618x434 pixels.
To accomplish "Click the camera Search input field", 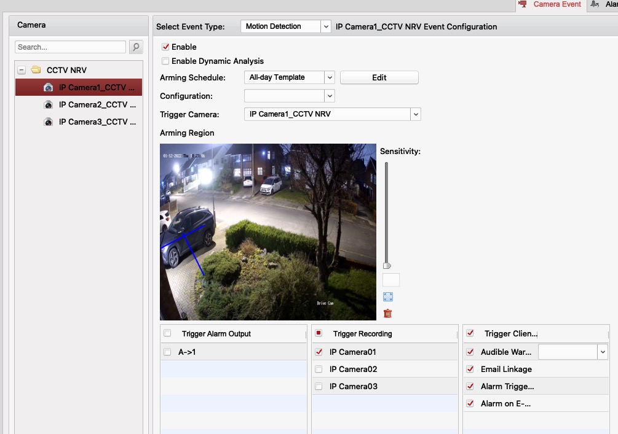I will pyautogui.click(x=70, y=47).
